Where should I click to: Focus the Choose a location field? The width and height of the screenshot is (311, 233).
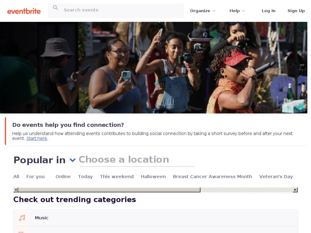click(x=137, y=160)
